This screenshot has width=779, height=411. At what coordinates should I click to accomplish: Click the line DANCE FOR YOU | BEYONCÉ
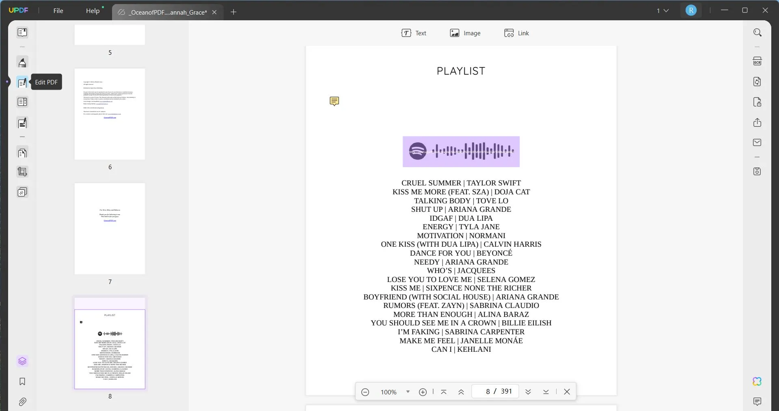coord(461,253)
